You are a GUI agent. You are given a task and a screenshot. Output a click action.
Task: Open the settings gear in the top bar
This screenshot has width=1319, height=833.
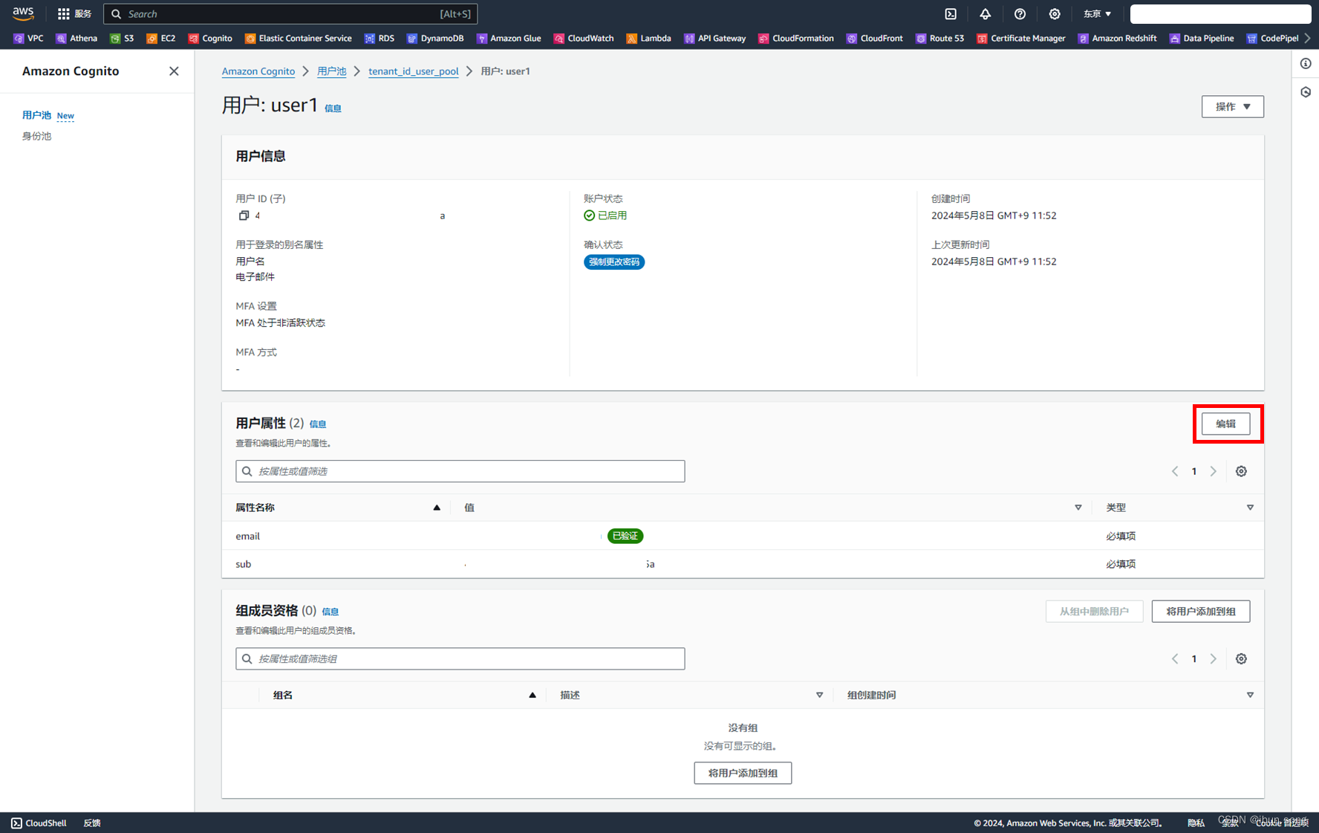click(x=1055, y=13)
